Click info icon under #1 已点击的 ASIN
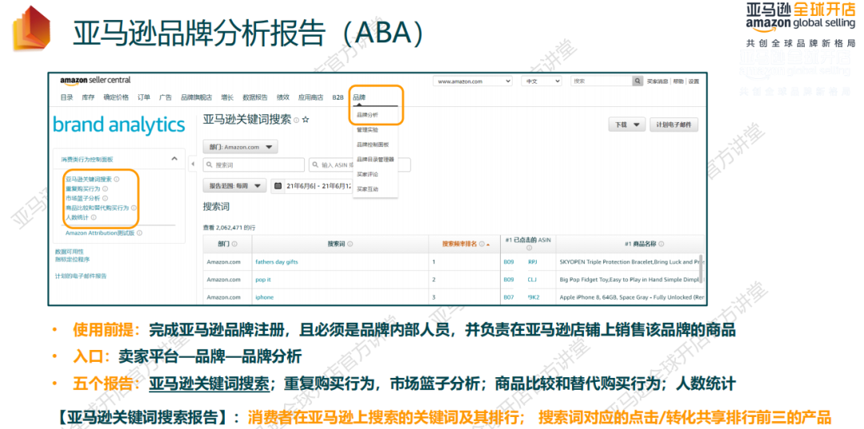This screenshot has height=429, width=864. tap(530, 248)
